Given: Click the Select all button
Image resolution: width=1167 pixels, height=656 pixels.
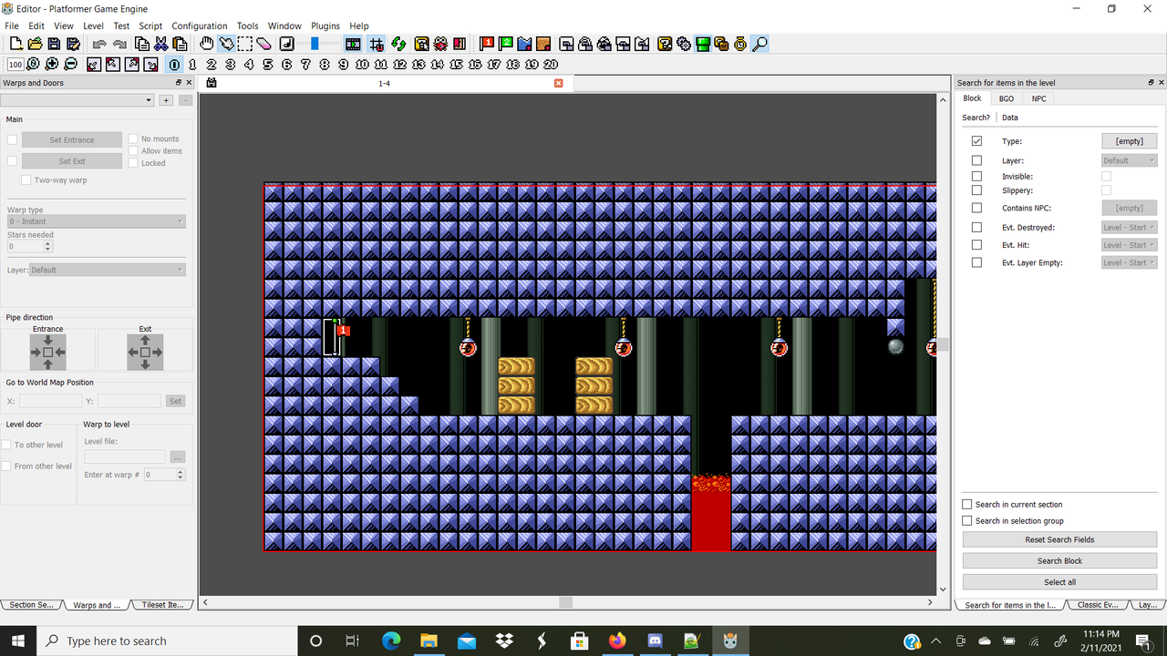Looking at the screenshot, I should 1059,581.
